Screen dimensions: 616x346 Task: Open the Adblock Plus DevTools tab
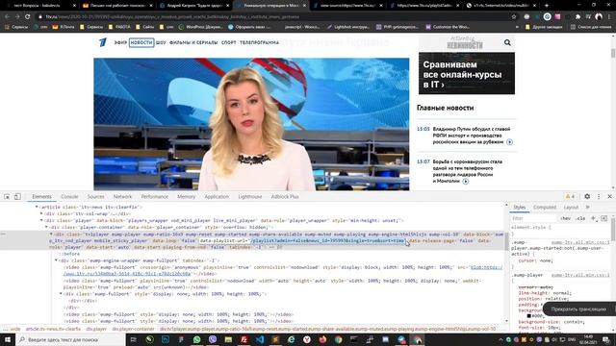285,196
